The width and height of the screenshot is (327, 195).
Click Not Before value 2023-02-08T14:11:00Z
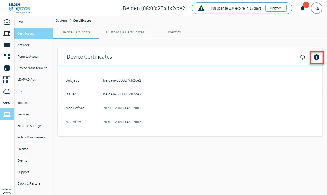122,108
